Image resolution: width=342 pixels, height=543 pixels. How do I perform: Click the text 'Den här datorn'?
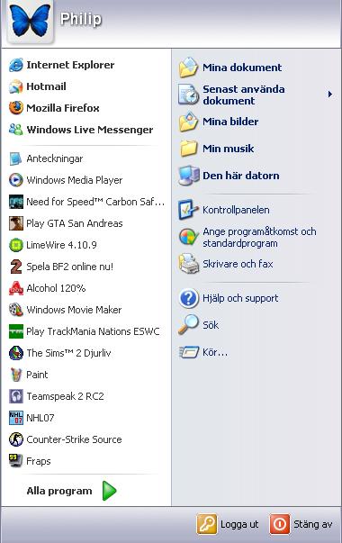click(241, 176)
